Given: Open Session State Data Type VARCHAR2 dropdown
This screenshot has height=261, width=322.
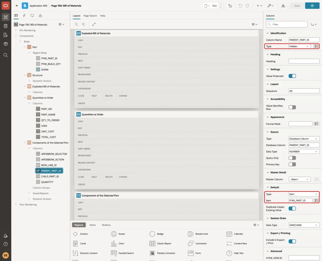Looking at the screenshot, I should [304, 225].
